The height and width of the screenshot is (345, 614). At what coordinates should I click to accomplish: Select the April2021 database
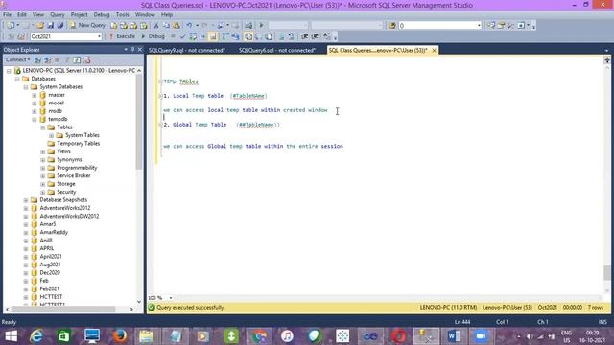51,257
